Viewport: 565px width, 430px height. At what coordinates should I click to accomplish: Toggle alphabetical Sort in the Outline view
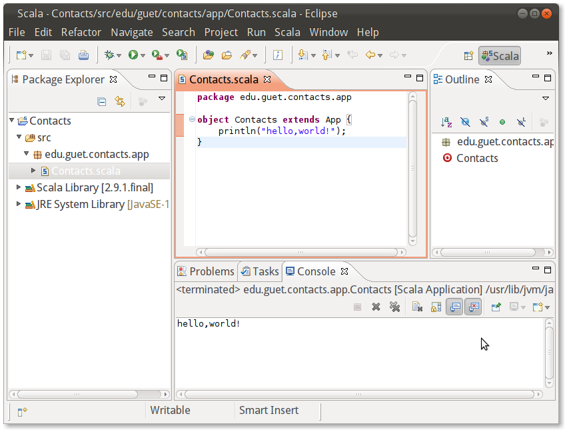446,122
